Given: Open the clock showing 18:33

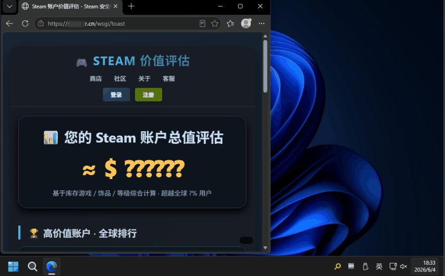Looking at the screenshot, I should coord(425,266).
